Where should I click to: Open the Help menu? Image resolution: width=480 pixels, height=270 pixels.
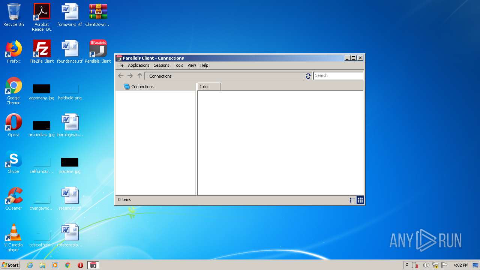click(204, 65)
